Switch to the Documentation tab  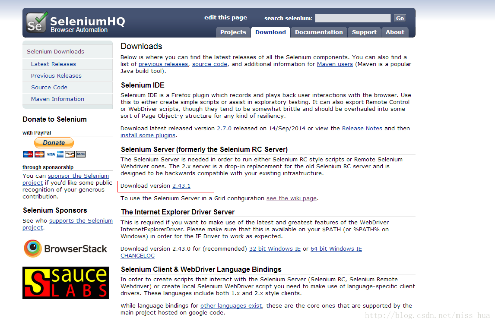tap(319, 32)
